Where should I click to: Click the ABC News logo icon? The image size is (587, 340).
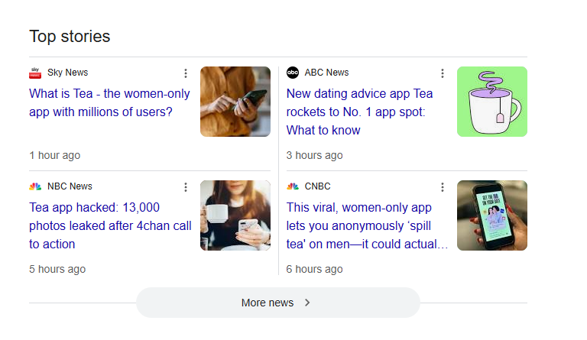(293, 73)
